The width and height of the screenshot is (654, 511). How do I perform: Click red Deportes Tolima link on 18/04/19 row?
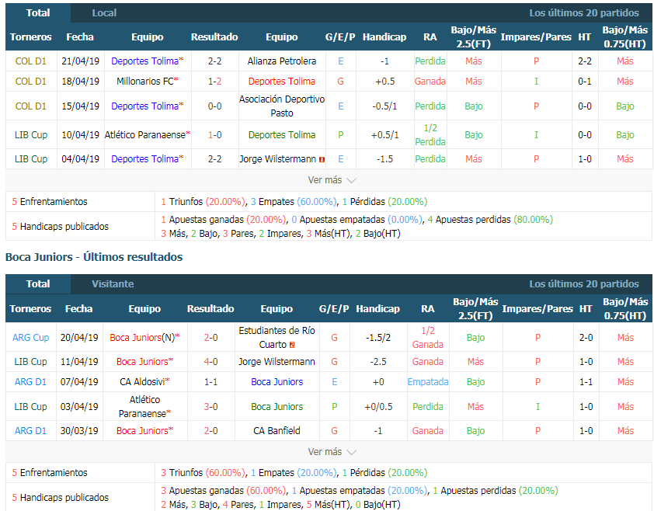(281, 82)
